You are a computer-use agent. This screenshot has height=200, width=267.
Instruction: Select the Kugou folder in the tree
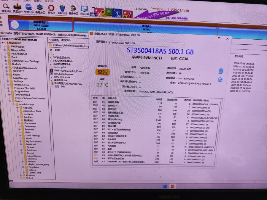(x=17, y=74)
